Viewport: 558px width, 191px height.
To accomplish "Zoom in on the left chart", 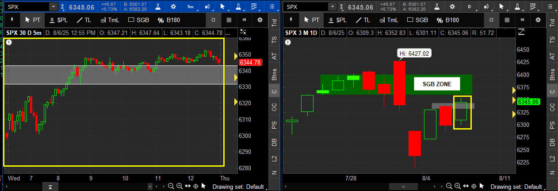I will (x=179, y=187).
